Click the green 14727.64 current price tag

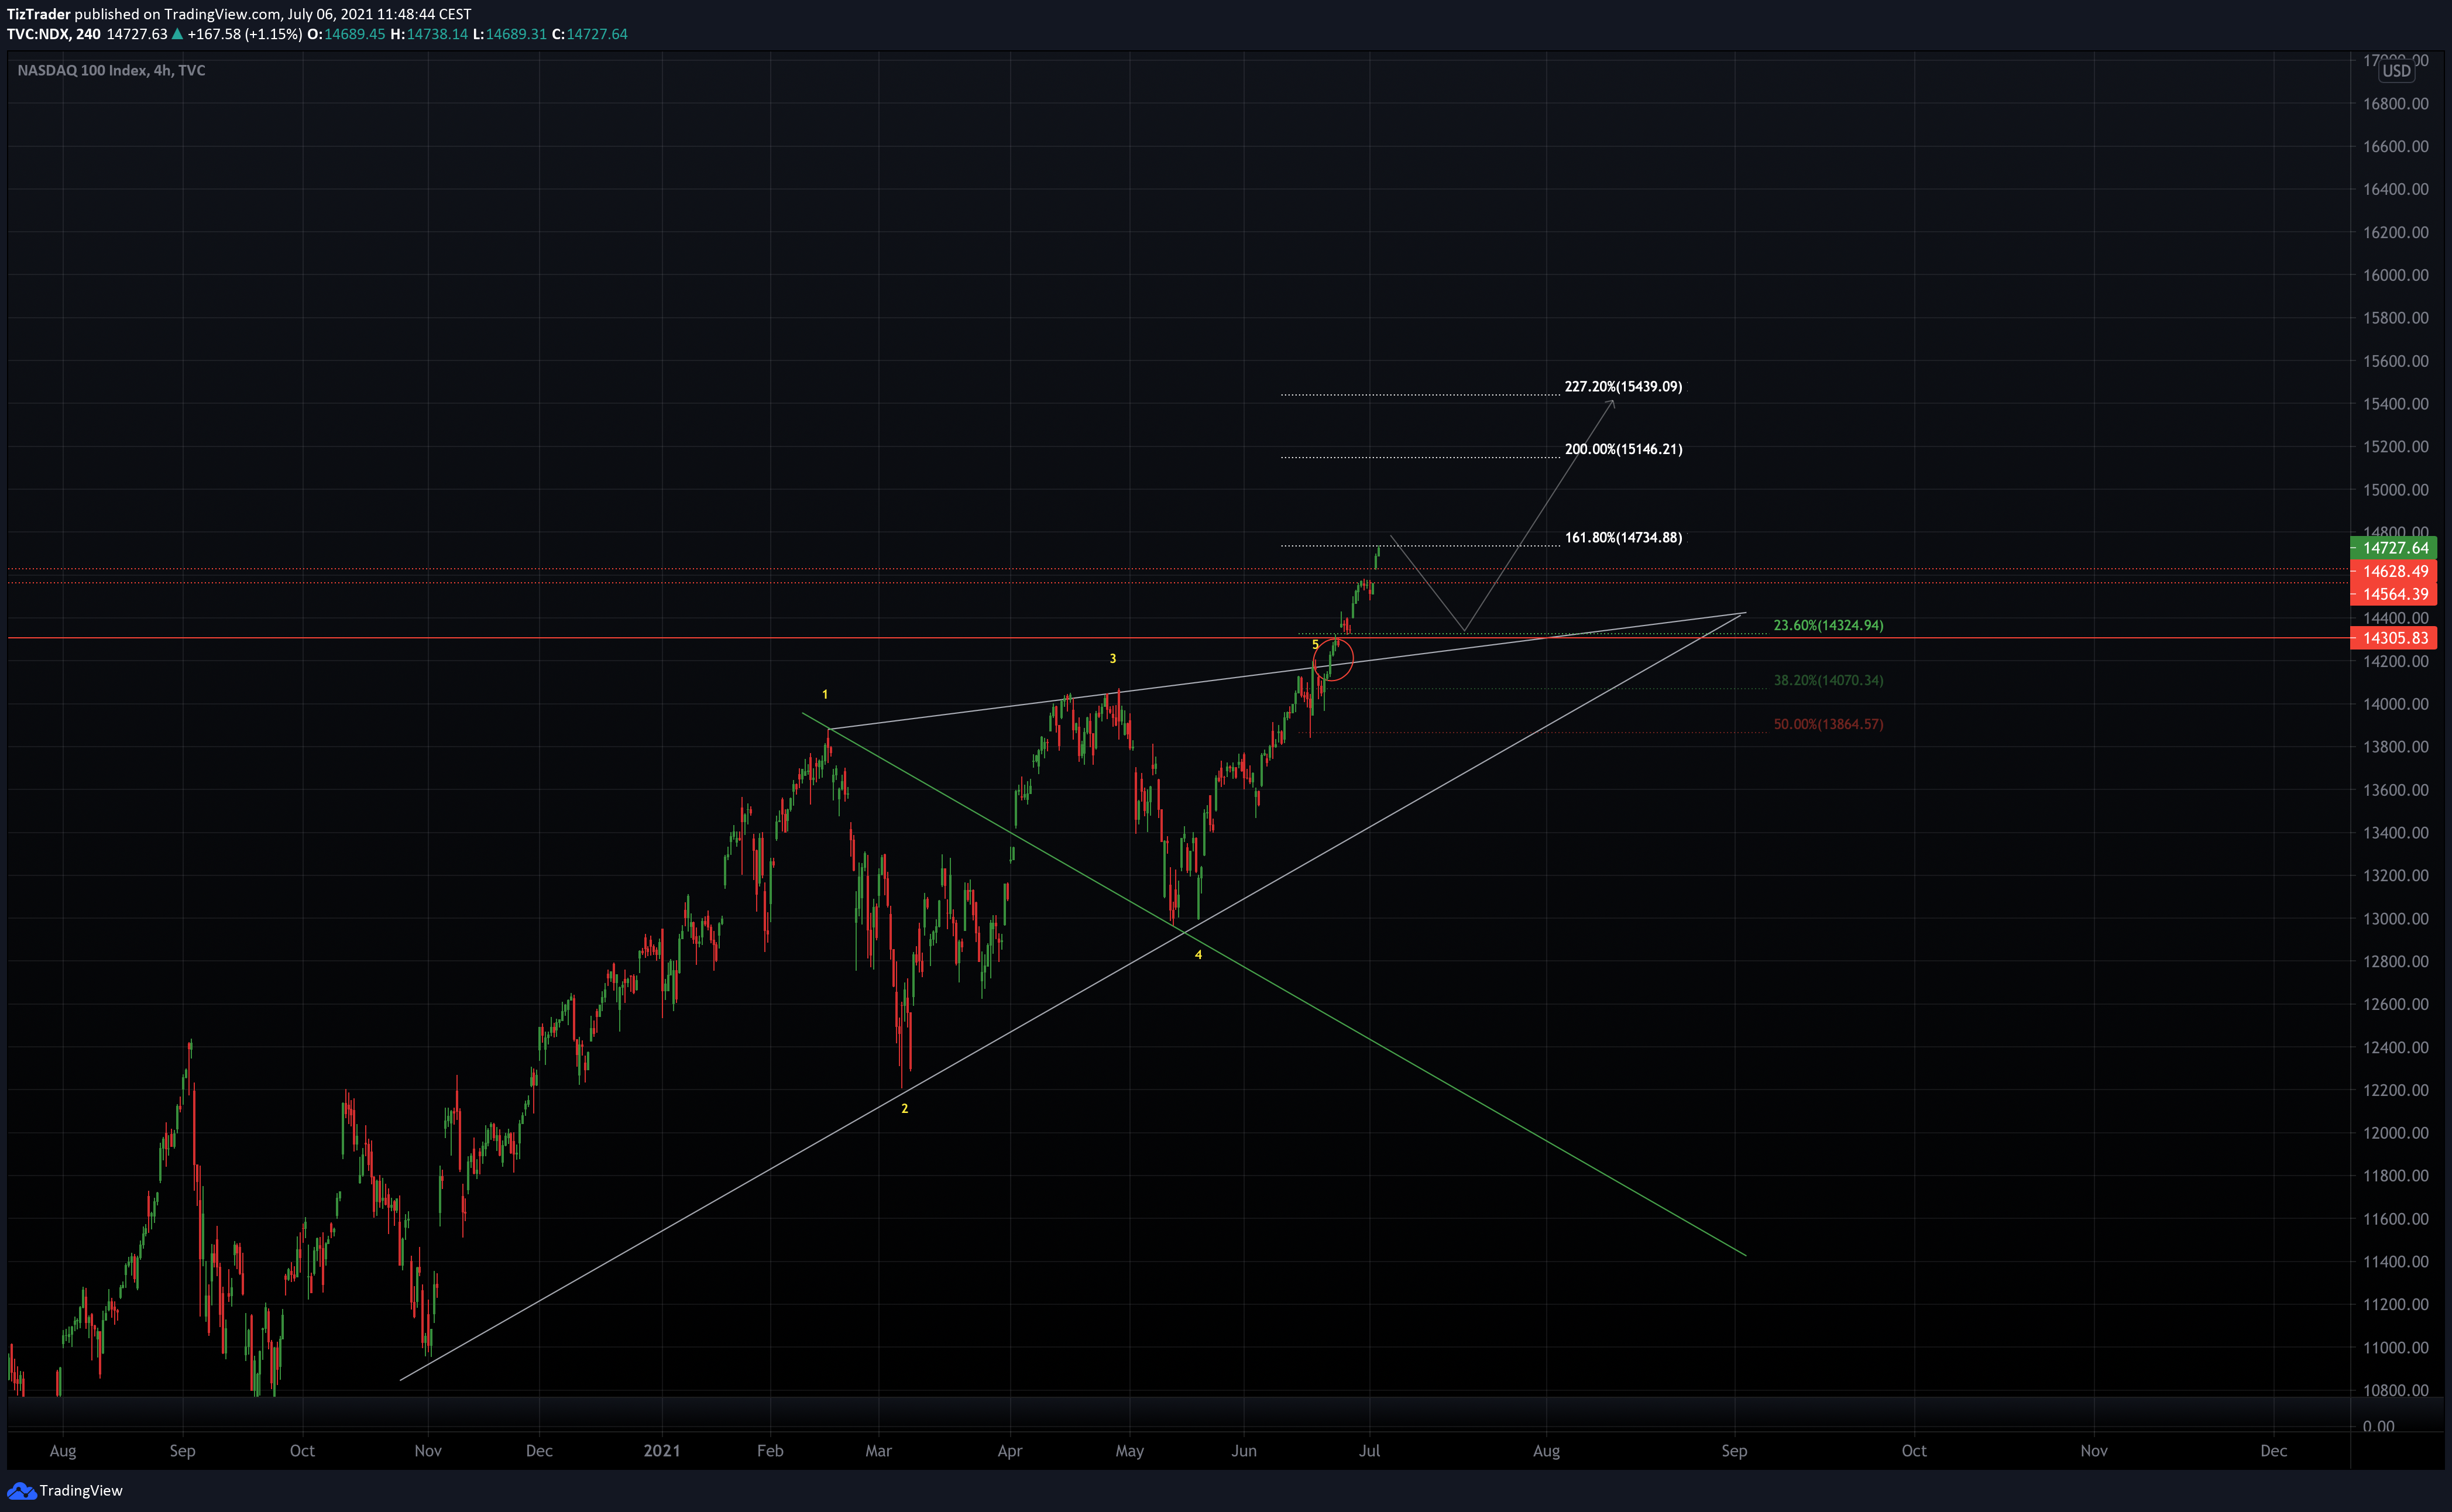(x=2393, y=548)
